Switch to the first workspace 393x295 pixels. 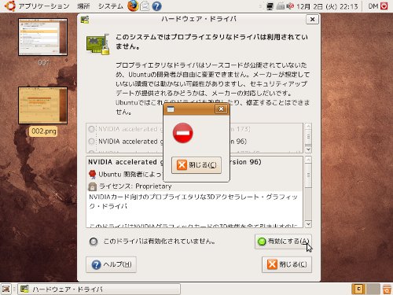(358, 289)
